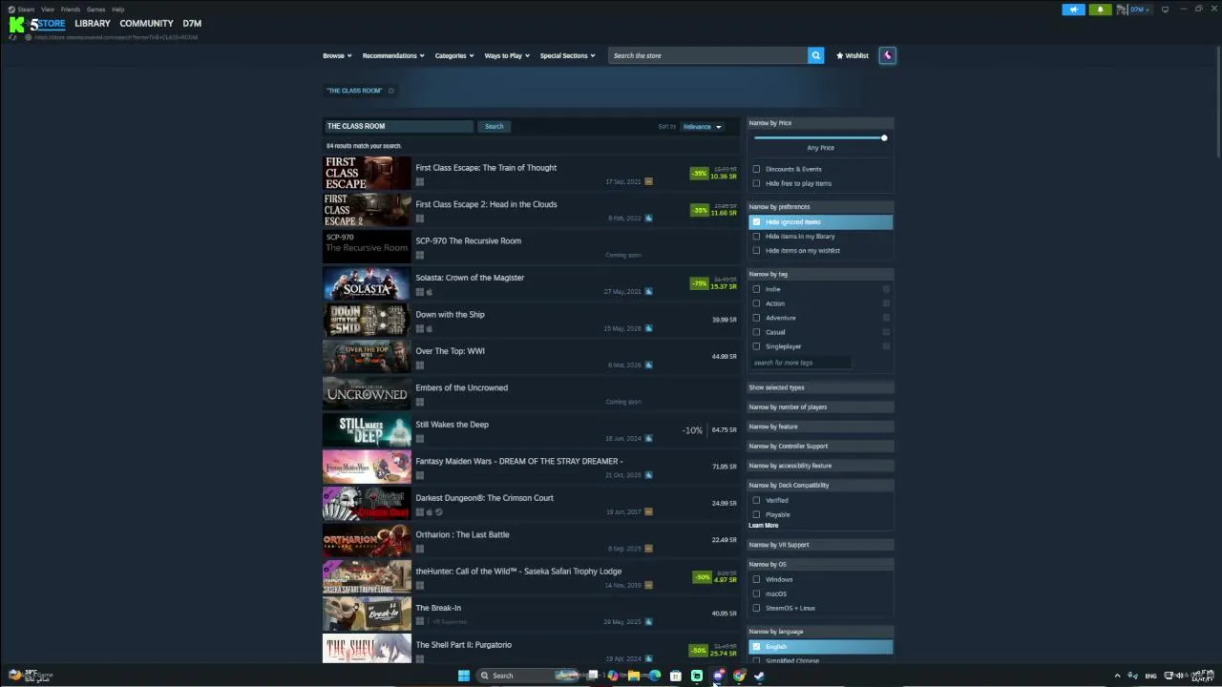1222x687 pixels.
Task: Click the Search button beside the term field
Action: pyautogui.click(x=494, y=126)
